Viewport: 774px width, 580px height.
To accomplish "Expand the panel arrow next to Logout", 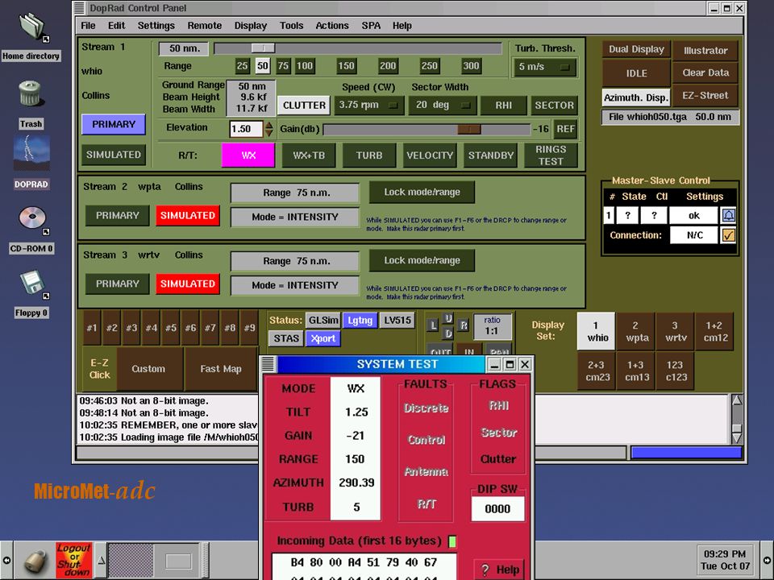I will [x=101, y=561].
